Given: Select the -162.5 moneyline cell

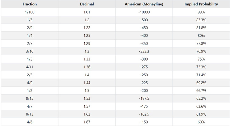Looking at the screenshot, I should click(144, 114).
